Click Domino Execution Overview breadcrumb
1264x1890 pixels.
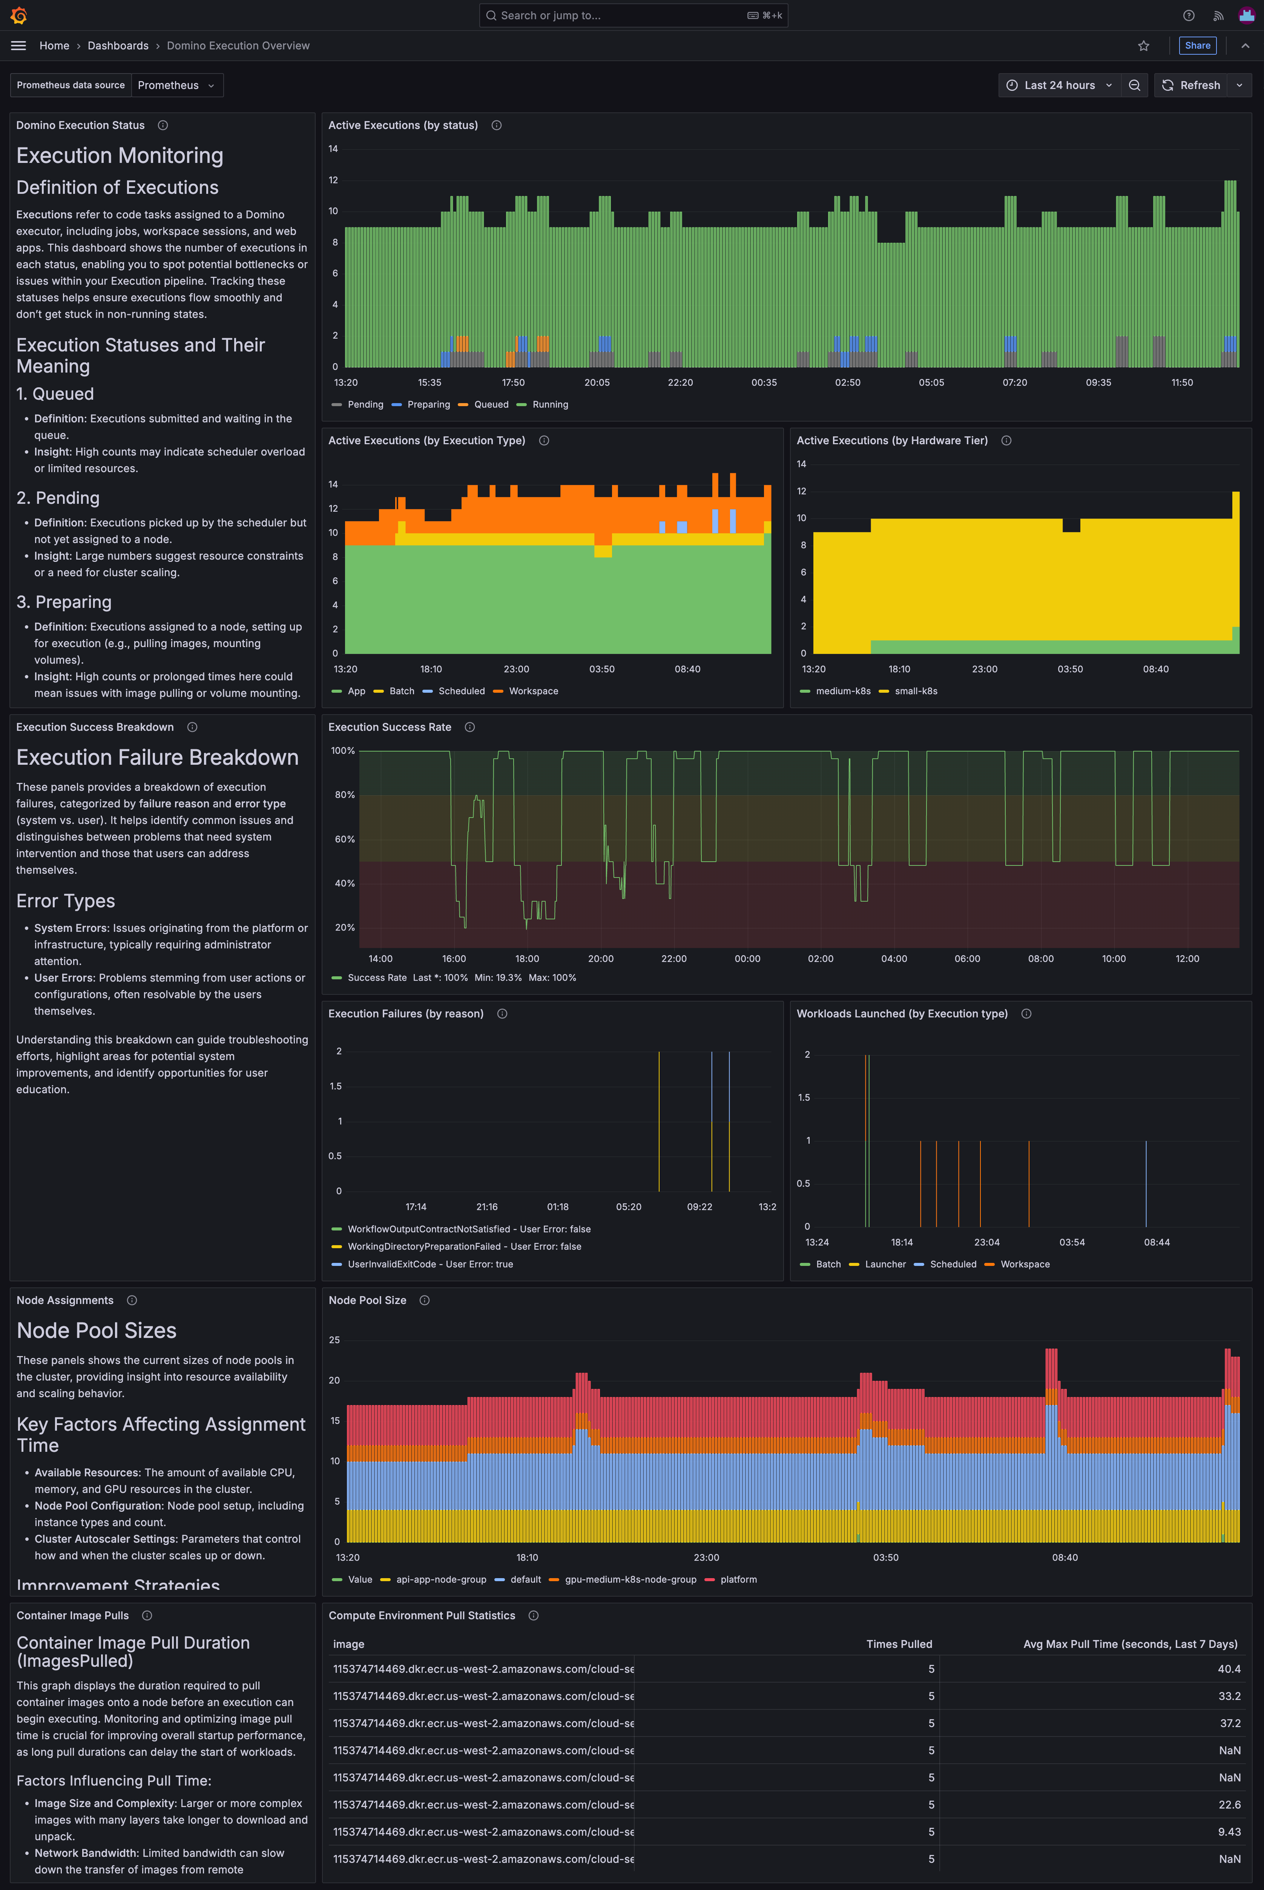click(238, 46)
